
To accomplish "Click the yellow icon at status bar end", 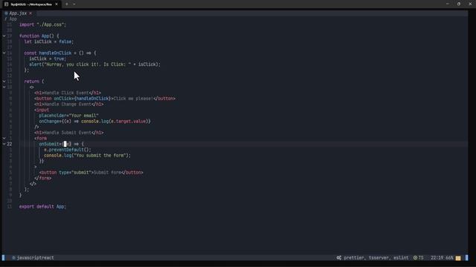I will [x=458, y=258].
